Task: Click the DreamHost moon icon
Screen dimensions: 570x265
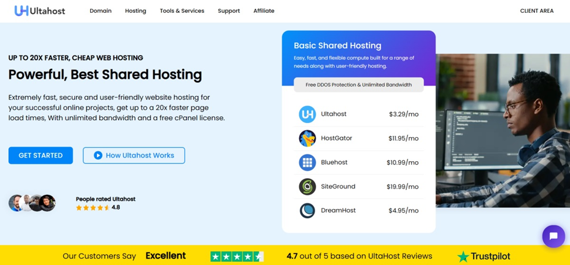Action: [307, 210]
